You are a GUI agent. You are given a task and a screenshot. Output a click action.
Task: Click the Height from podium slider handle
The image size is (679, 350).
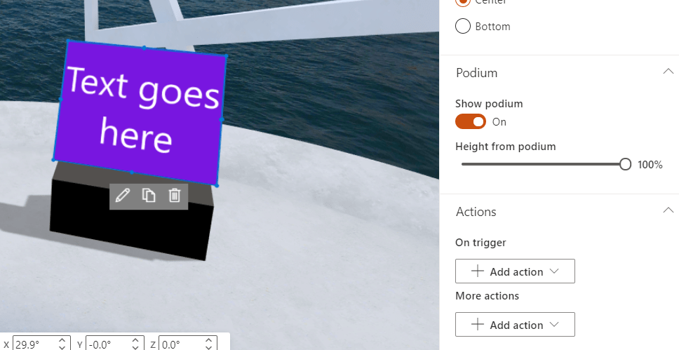coord(625,164)
